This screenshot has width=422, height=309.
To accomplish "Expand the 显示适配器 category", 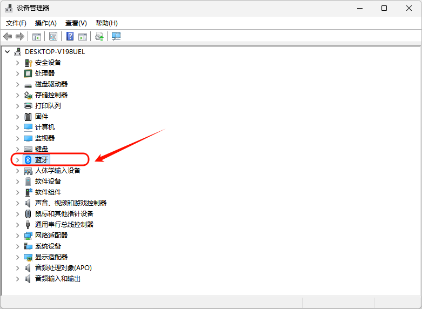I will [17, 257].
